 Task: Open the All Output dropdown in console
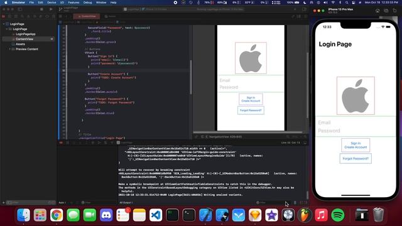coord(126,202)
